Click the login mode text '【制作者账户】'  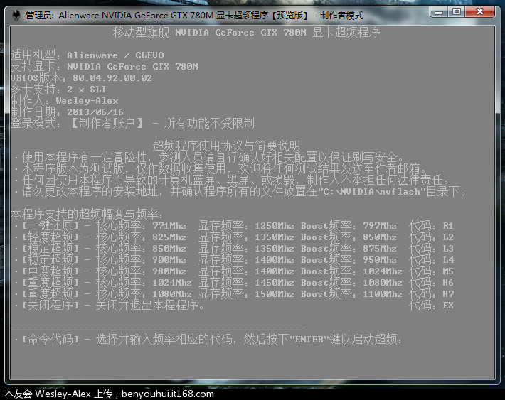pyautogui.click(x=107, y=123)
